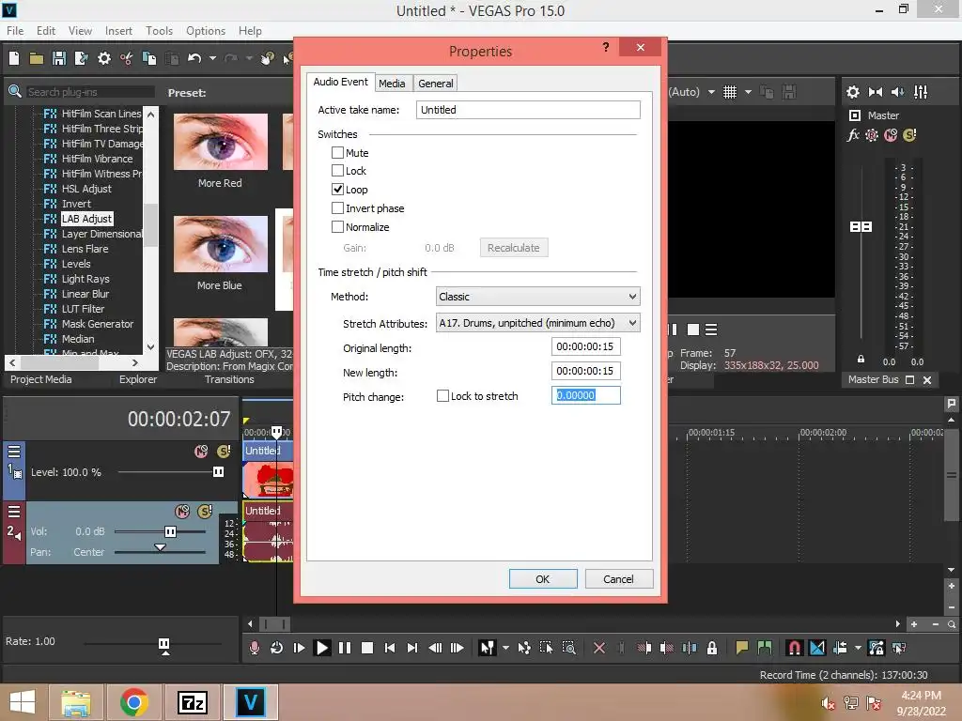This screenshot has height=721, width=962.
Task: Click the Cut scissors icon
Action: [x=127, y=58]
